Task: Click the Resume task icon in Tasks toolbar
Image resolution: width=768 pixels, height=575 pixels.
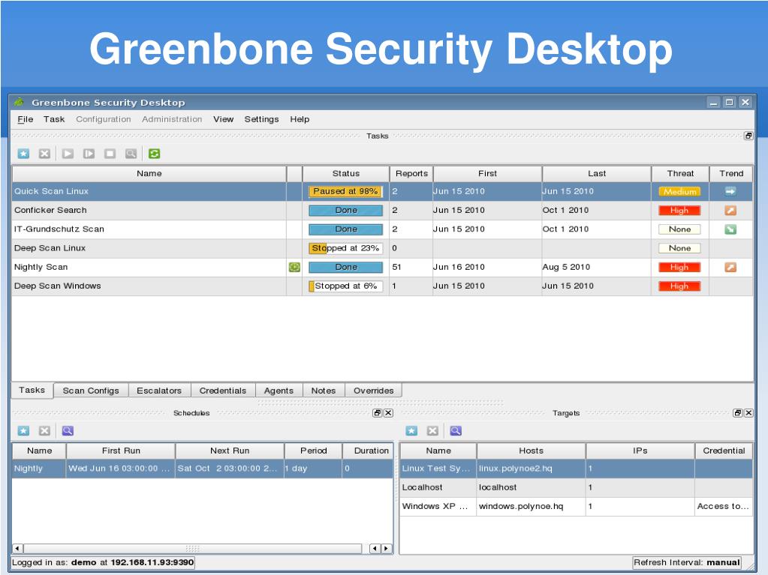Action: (89, 154)
